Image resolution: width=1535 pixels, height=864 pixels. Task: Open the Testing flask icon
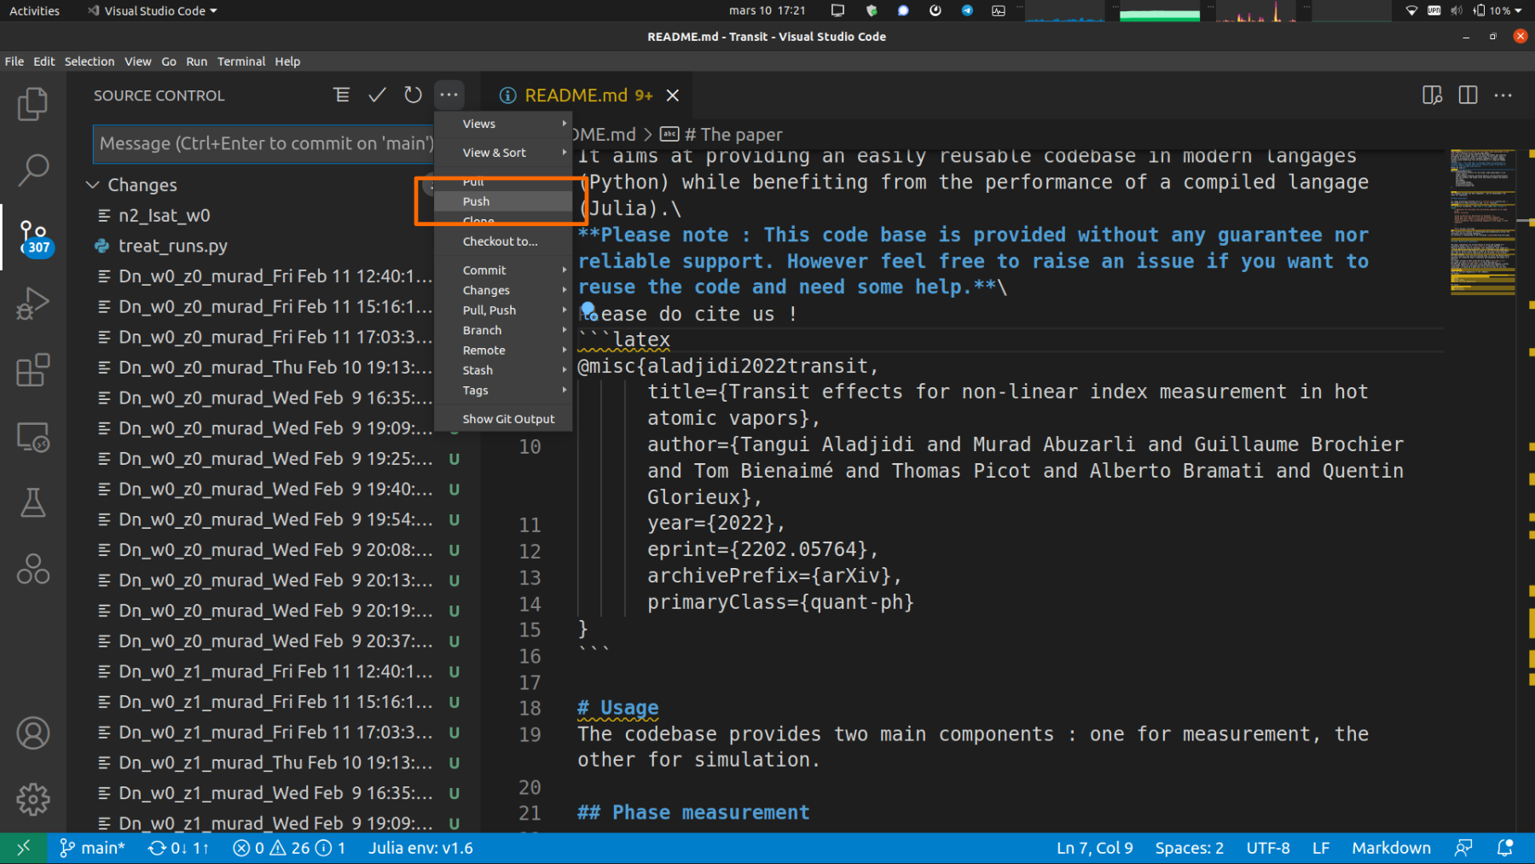(x=32, y=502)
